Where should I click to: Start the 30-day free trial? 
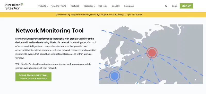click(33, 77)
